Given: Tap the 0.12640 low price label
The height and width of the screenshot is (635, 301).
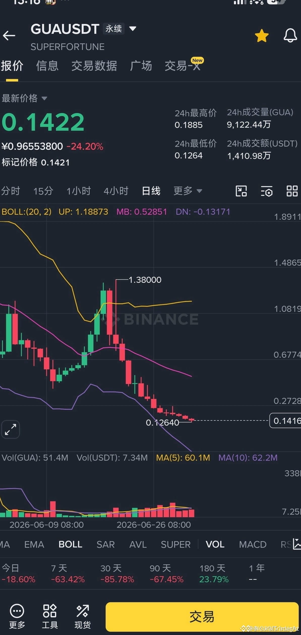Looking at the screenshot, I should 162,423.
